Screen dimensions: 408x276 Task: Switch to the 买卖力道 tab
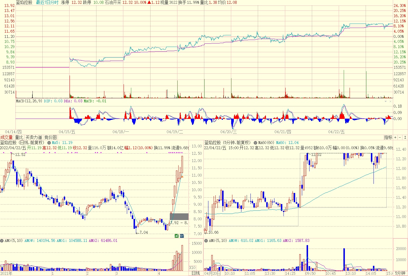(x=34, y=137)
